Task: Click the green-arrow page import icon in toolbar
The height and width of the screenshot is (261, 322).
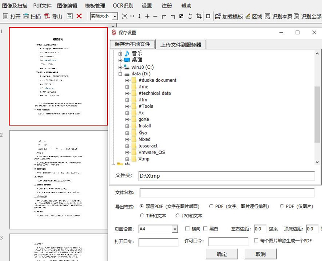Action: pyautogui.click(x=70, y=16)
